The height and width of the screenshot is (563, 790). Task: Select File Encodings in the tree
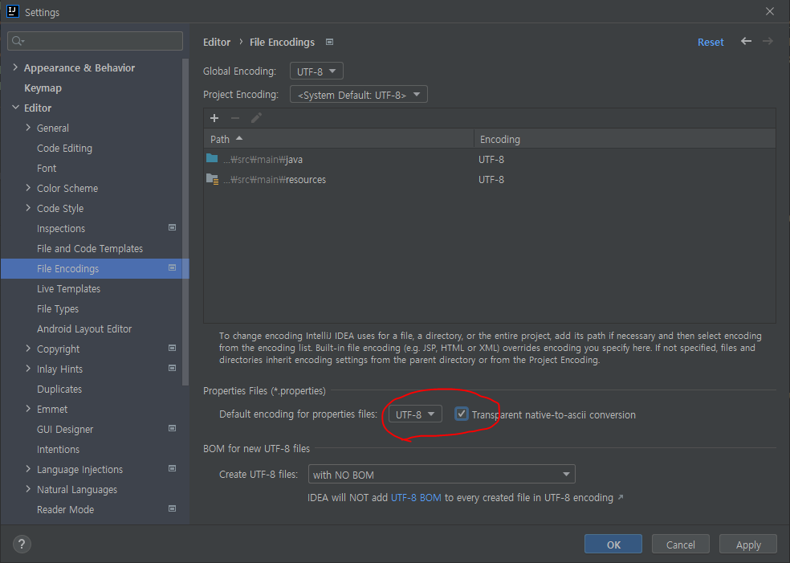[x=95, y=268]
